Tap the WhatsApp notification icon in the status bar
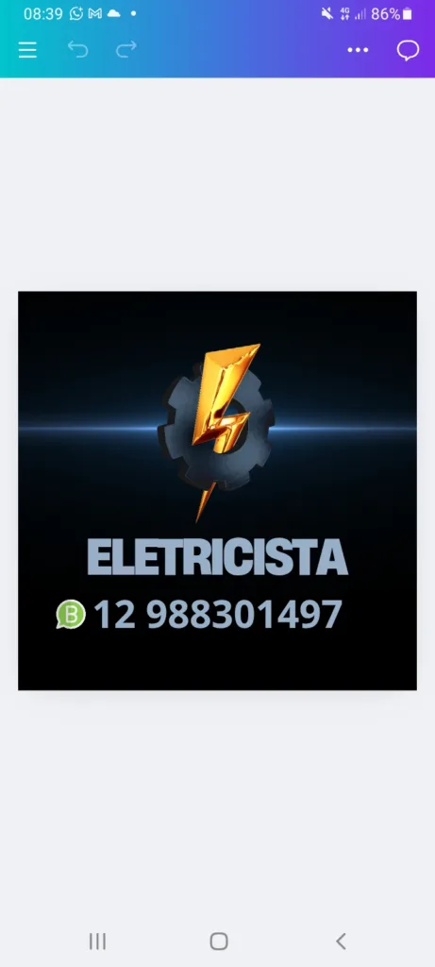Image resolution: width=435 pixels, height=967 pixels. tap(76, 13)
